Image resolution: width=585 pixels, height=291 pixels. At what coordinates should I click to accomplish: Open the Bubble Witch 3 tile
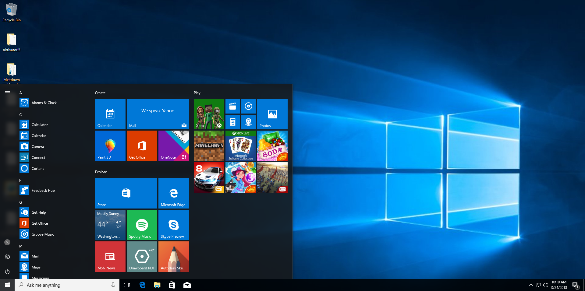point(241,177)
